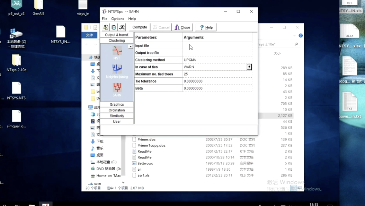Open NTsys 2.10e desktop folder

tap(16, 63)
